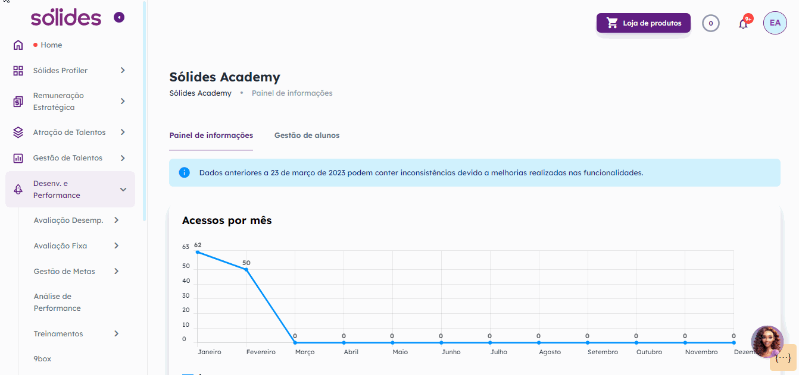Image resolution: width=799 pixels, height=375 pixels.
Task: Expand the Gestão de Metas chevron
Action: (x=117, y=272)
